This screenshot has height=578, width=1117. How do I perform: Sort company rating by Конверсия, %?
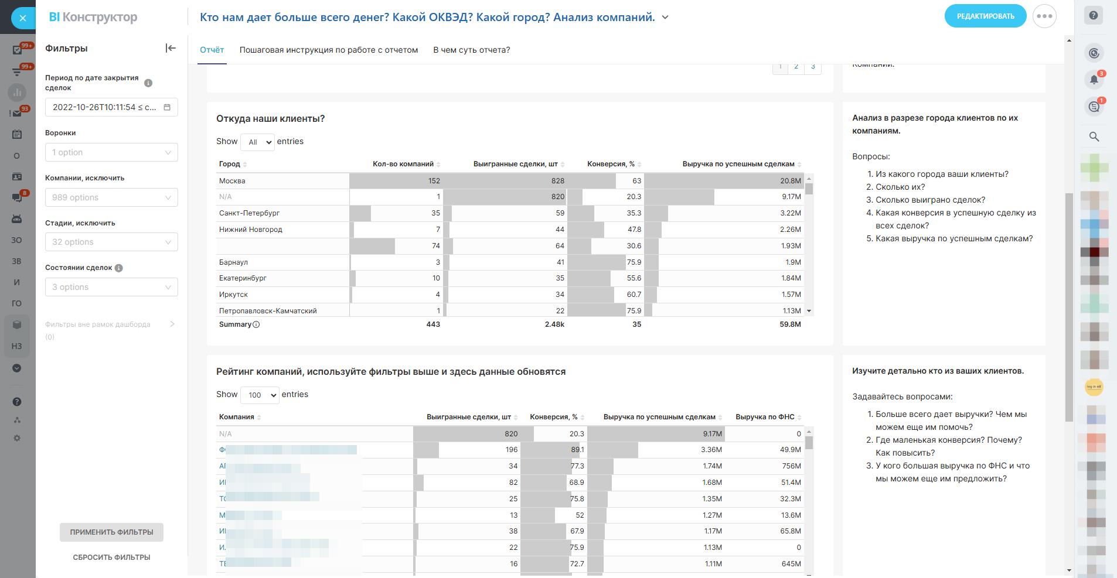[557, 417]
